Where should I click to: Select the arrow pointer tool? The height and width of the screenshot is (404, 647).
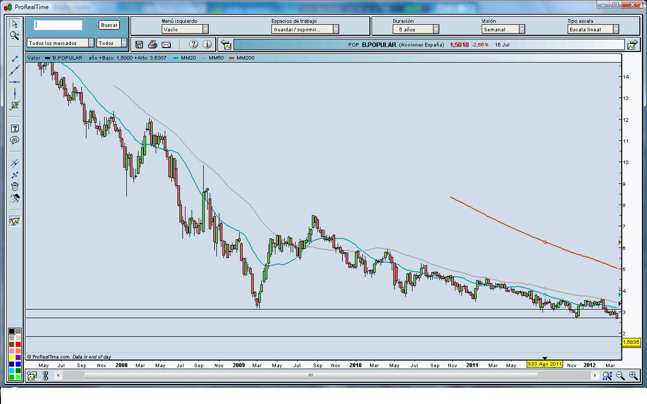pyautogui.click(x=15, y=24)
